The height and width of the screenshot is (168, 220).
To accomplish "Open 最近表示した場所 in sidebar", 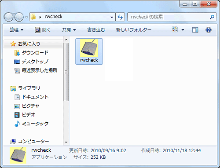I will [40, 70].
